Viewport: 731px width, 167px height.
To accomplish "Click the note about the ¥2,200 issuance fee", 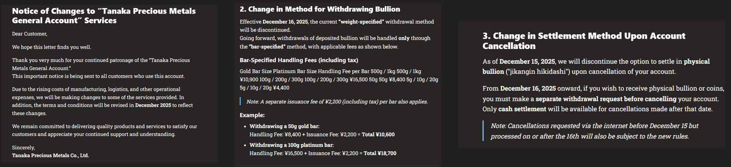I will tap(337, 102).
